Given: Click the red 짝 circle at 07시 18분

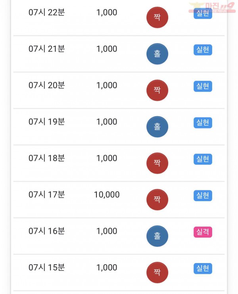Looking at the screenshot, I should [157, 163].
